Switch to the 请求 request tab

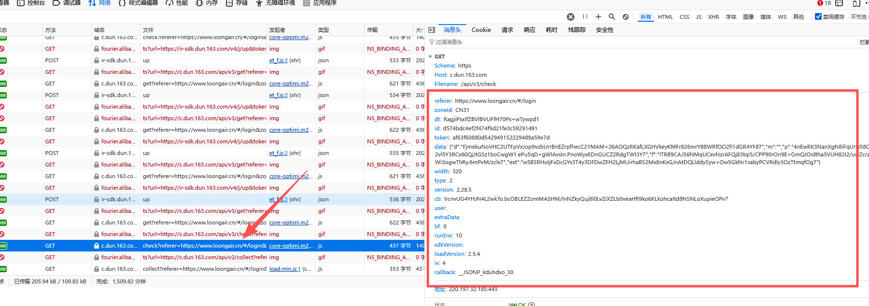[x=507, y=30]
